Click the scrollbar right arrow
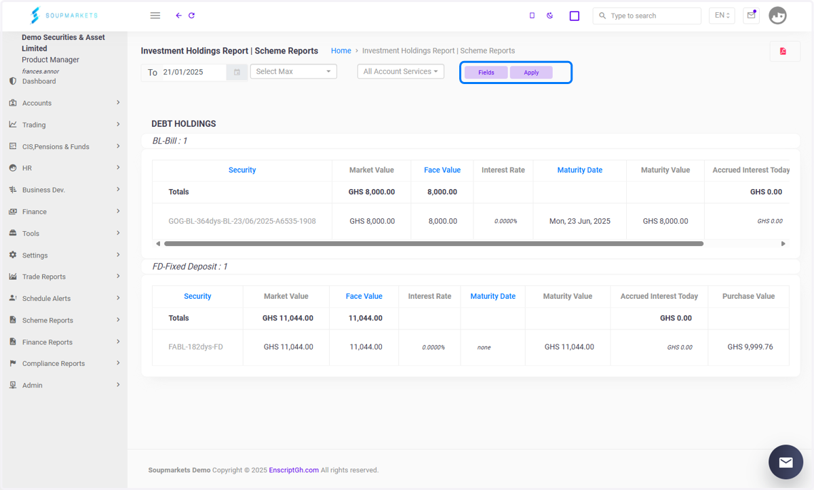This screenshot has width=814, height=490. coord(783,243)
